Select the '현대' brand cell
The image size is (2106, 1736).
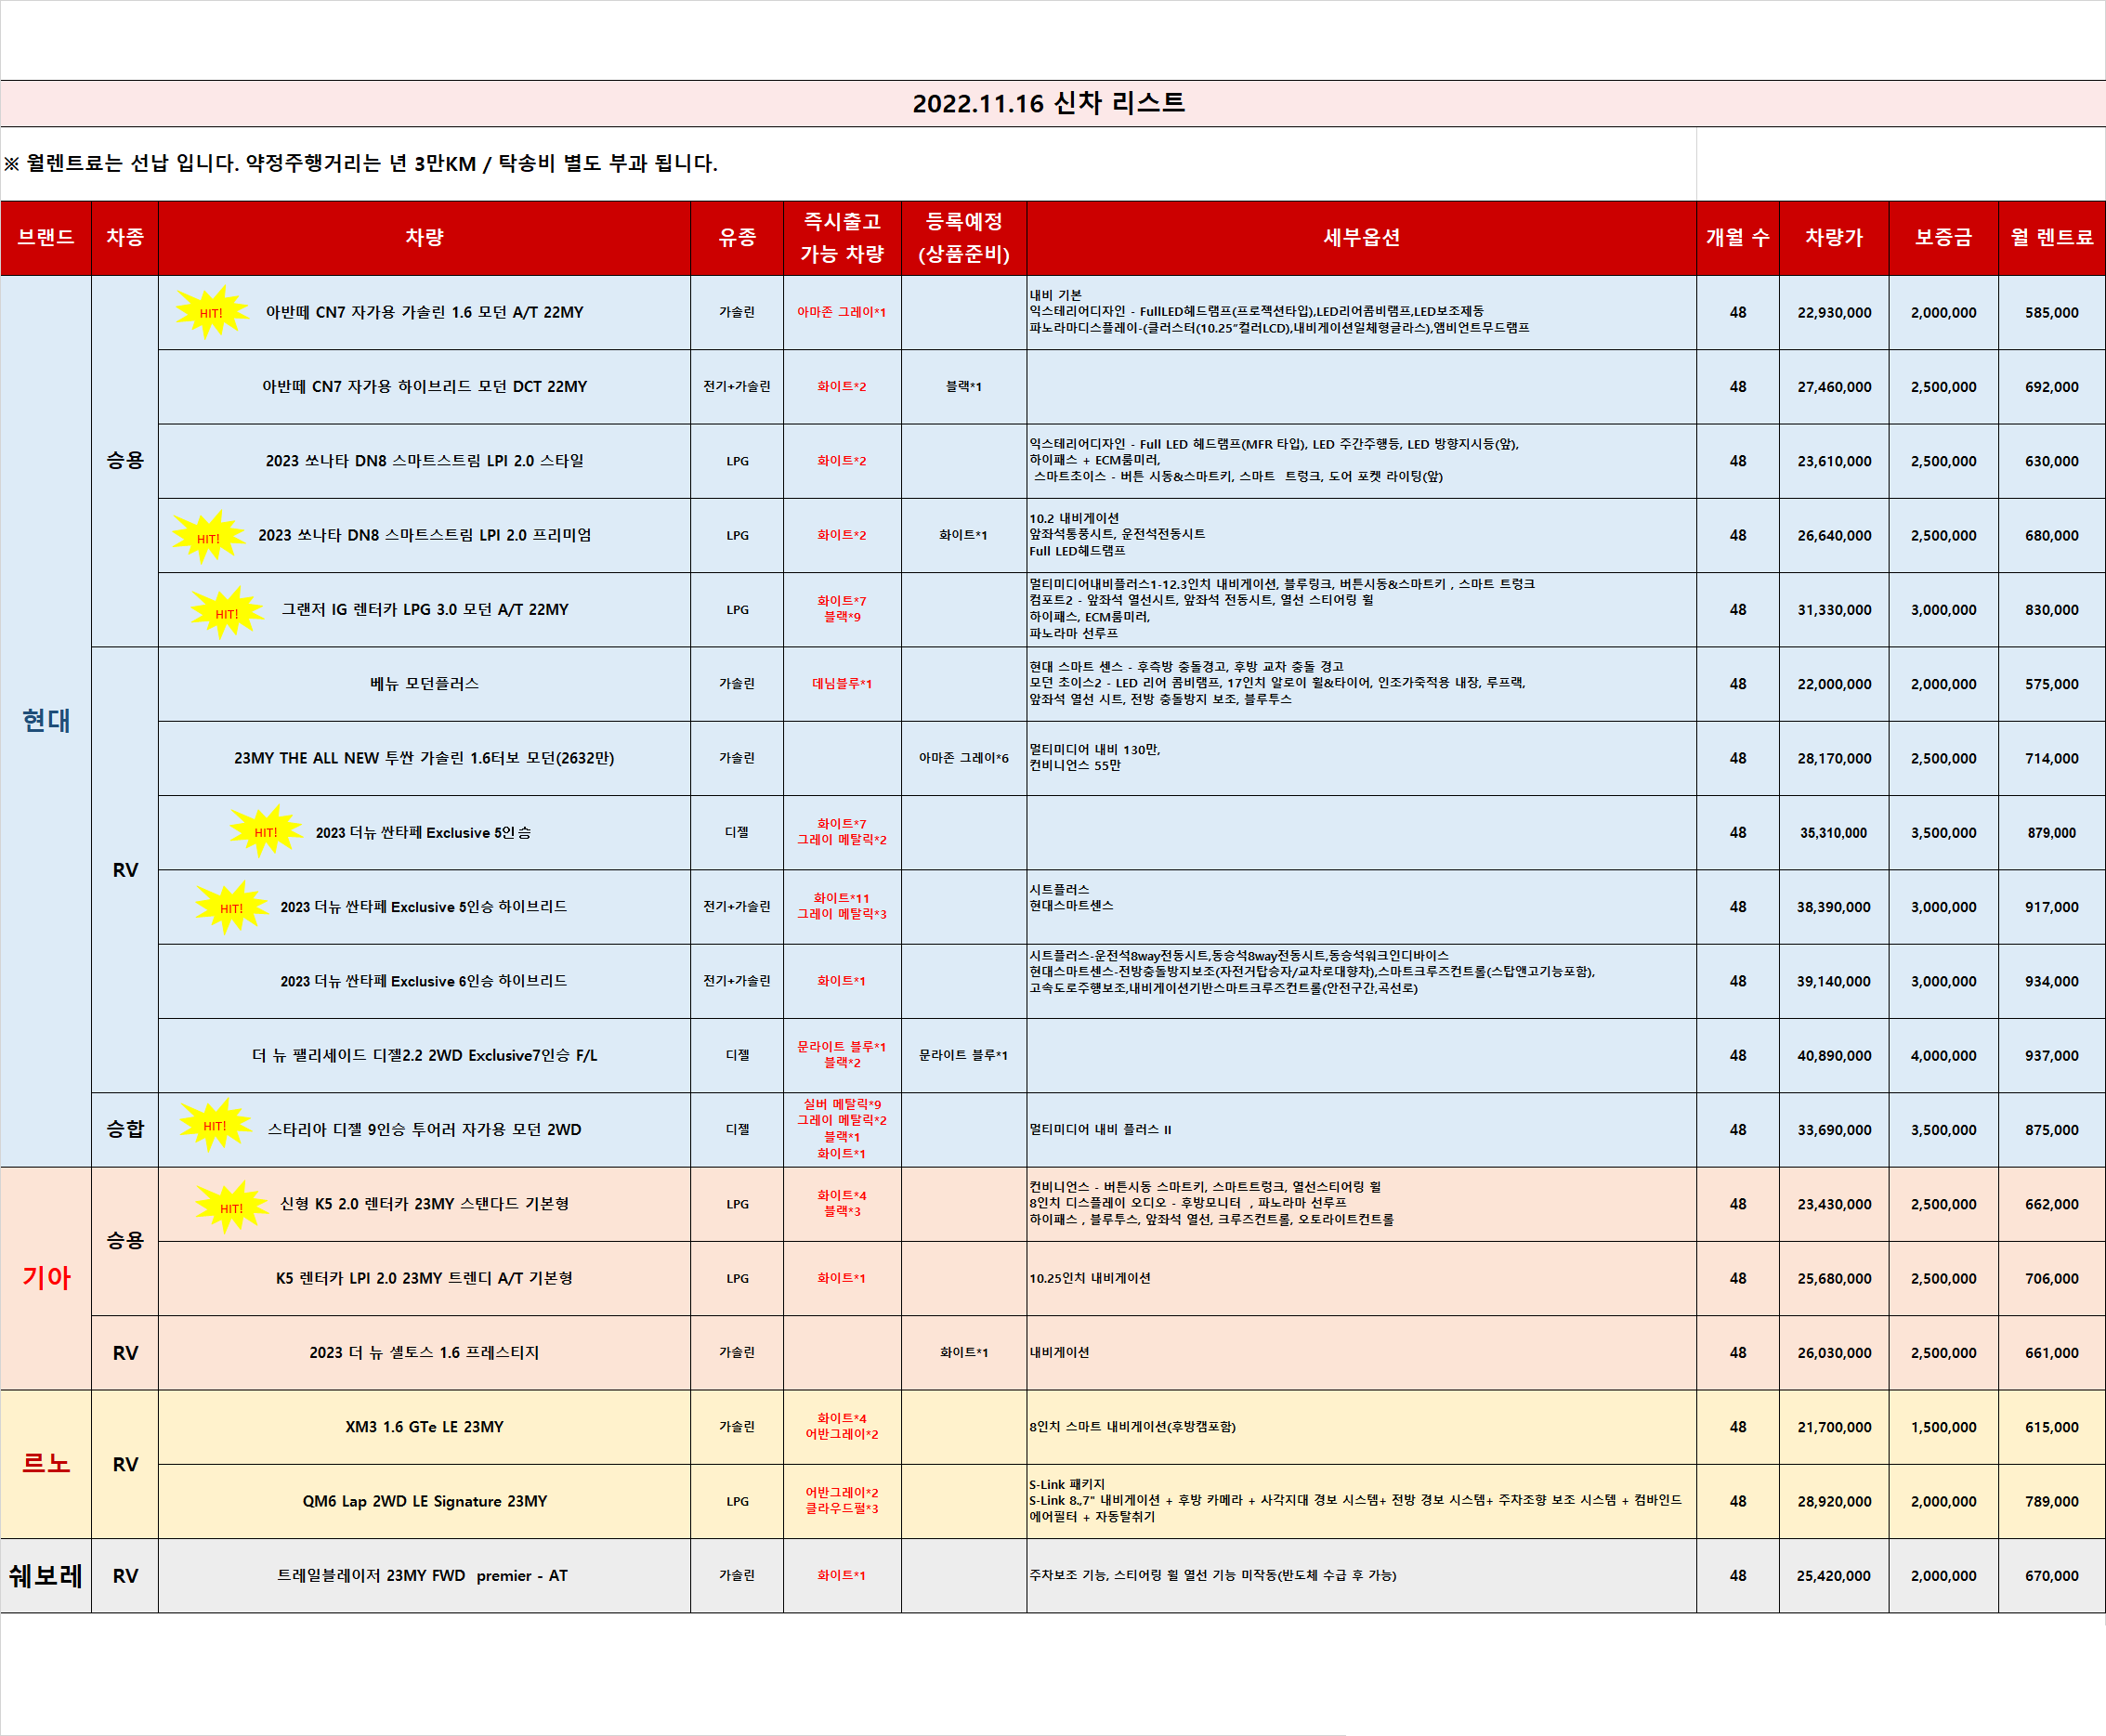point(46,721)
